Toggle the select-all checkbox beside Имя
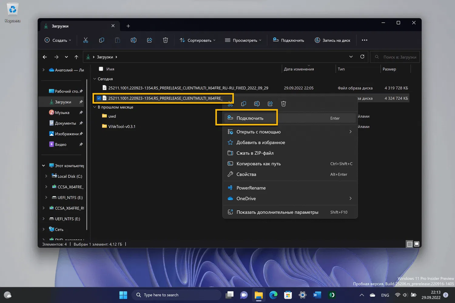The image size is (455, 303). click(101, 69)
